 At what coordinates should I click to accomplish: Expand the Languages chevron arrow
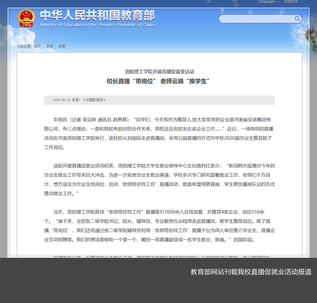click(x=279, y=2)
